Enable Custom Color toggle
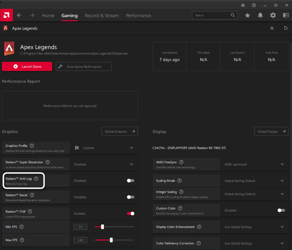 pos(281,210)
